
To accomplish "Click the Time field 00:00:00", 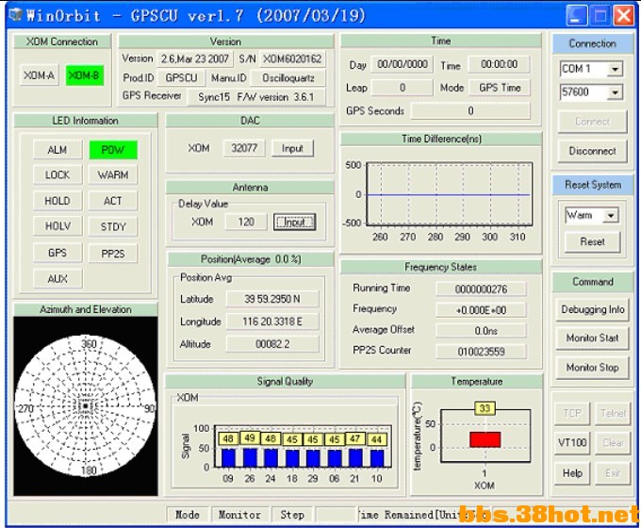I will coord(500,65).
